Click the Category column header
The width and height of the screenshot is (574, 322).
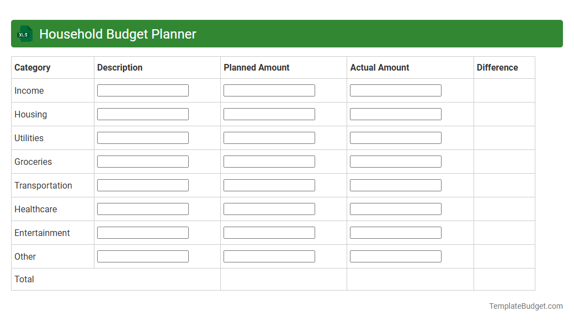pos(33,67)
